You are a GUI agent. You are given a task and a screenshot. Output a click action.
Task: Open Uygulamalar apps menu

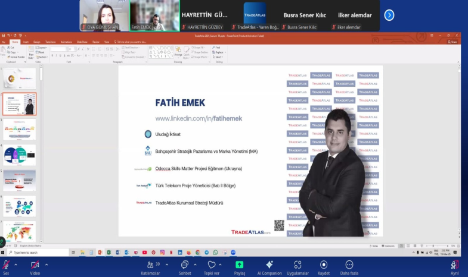(x=296, y=265)
